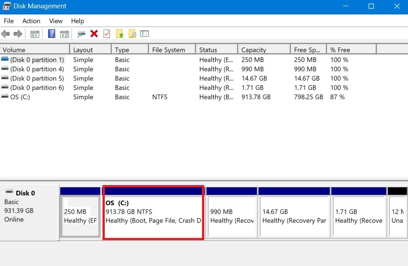Toggle the Show/Hide Console Tree pane
408x266 pixels.
[x=35, y=34]
